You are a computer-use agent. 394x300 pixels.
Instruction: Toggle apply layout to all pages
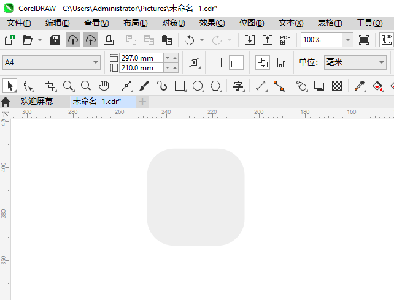tap(263, 62)
